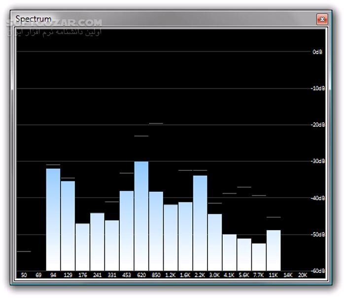
Task: Click the peak marker above 850 Hz bar
Action: point(156,123)
